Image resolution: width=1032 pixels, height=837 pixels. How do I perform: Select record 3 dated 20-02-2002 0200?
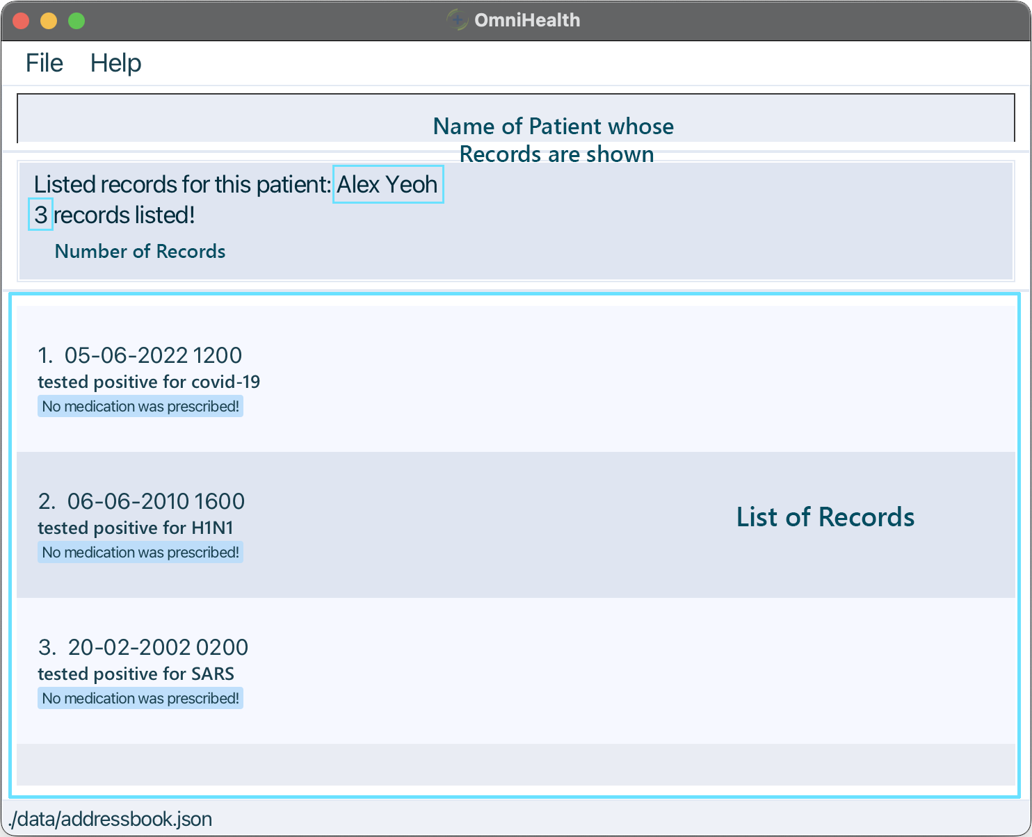[x=516, y=671]
